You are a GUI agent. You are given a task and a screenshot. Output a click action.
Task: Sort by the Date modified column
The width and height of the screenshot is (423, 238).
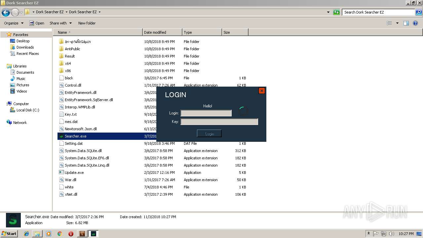tap(162, 32)
